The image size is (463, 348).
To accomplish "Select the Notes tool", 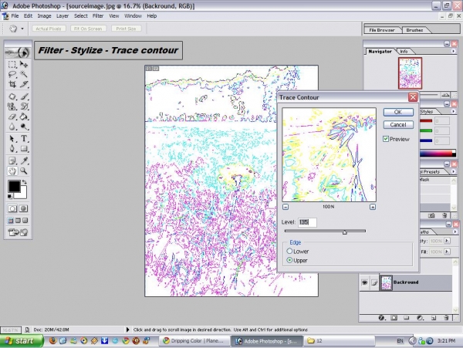I will pyautogui.click(x=12, y=160).
